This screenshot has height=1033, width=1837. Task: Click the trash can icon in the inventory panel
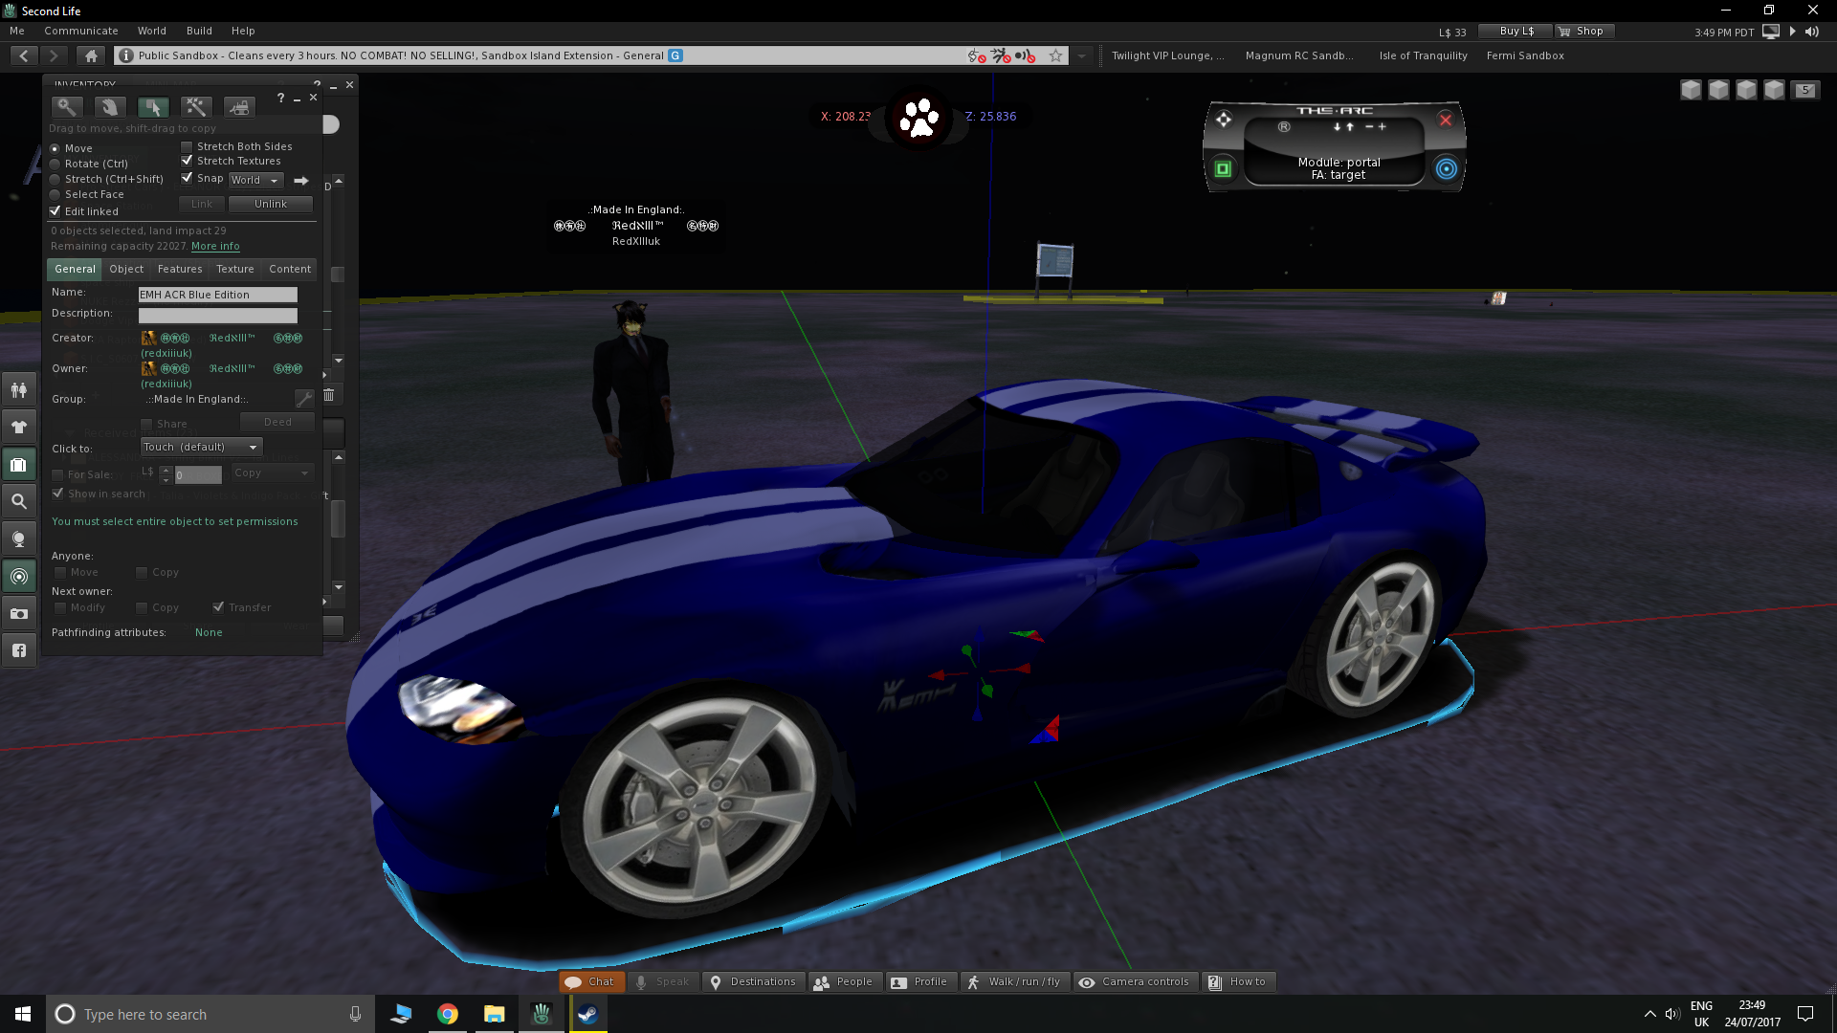(329, 395)
